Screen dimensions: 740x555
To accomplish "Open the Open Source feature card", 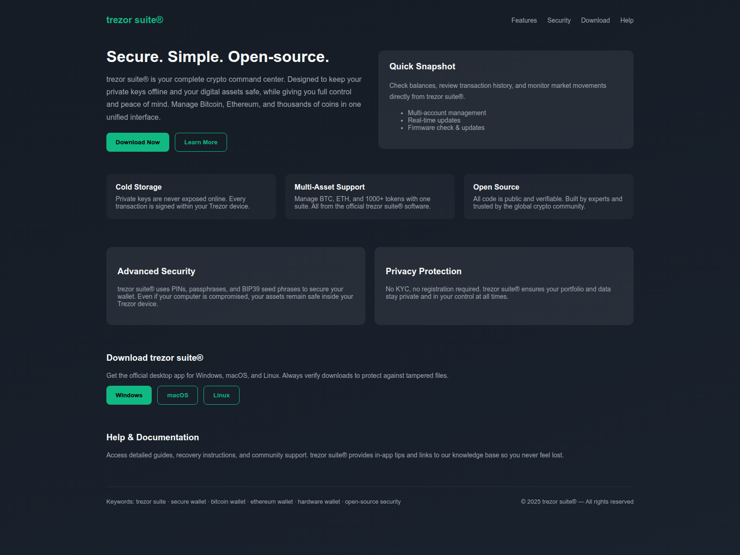I will (x=549, y=197).
